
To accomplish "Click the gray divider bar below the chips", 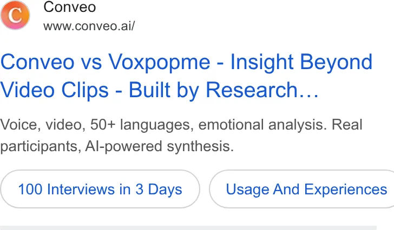I will pyautogui.click(x=188, y=228).
